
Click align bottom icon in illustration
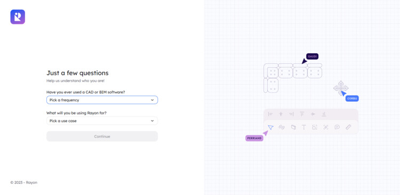324,114
